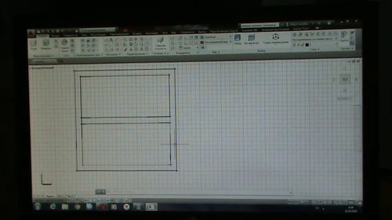Open the AutoCAD application menu logo button

(31, 34)
